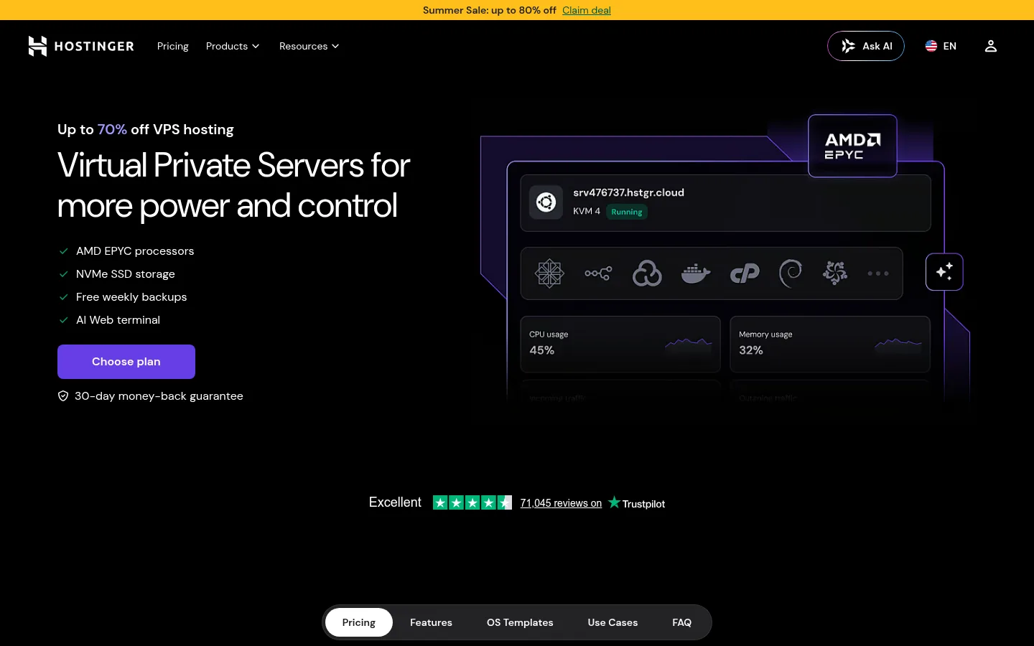Click the Trustpilot logo

(636, 503)
